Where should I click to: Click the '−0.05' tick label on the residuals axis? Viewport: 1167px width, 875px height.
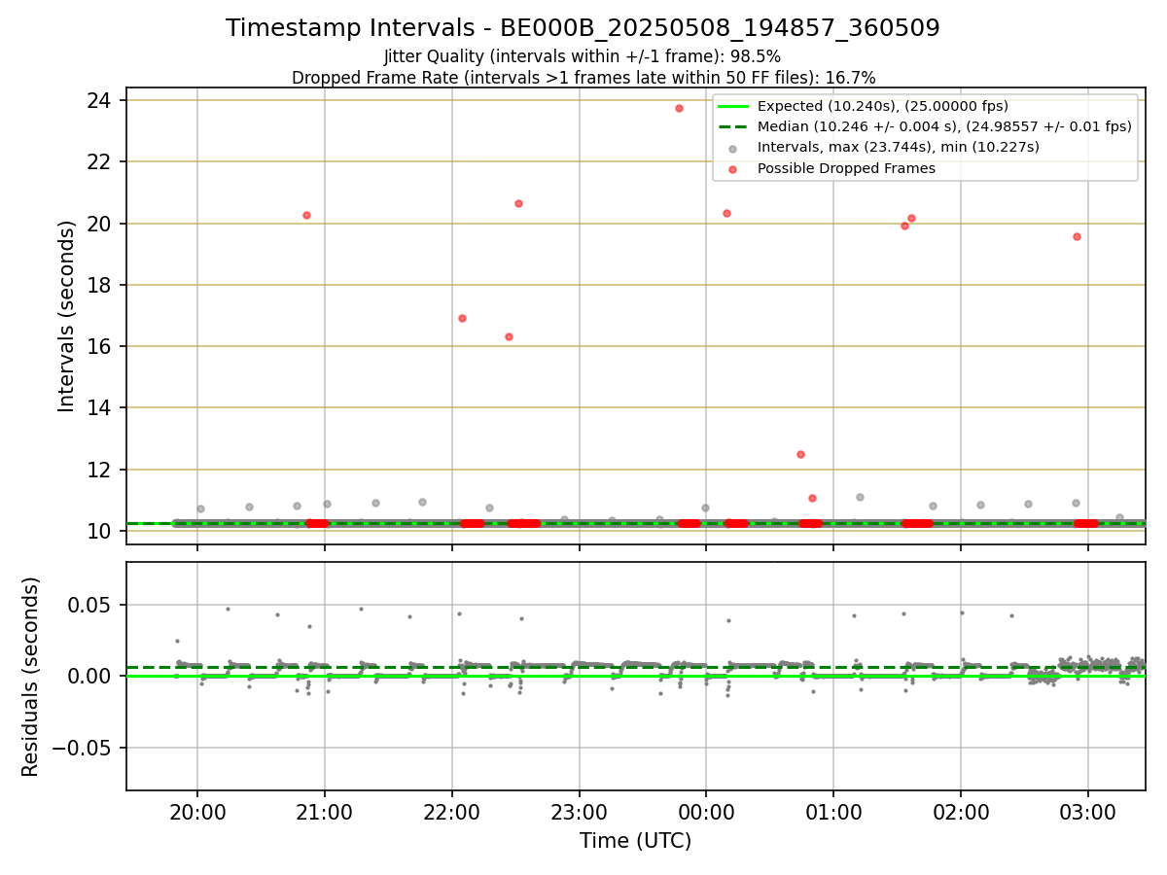click(x=82, y=749)
